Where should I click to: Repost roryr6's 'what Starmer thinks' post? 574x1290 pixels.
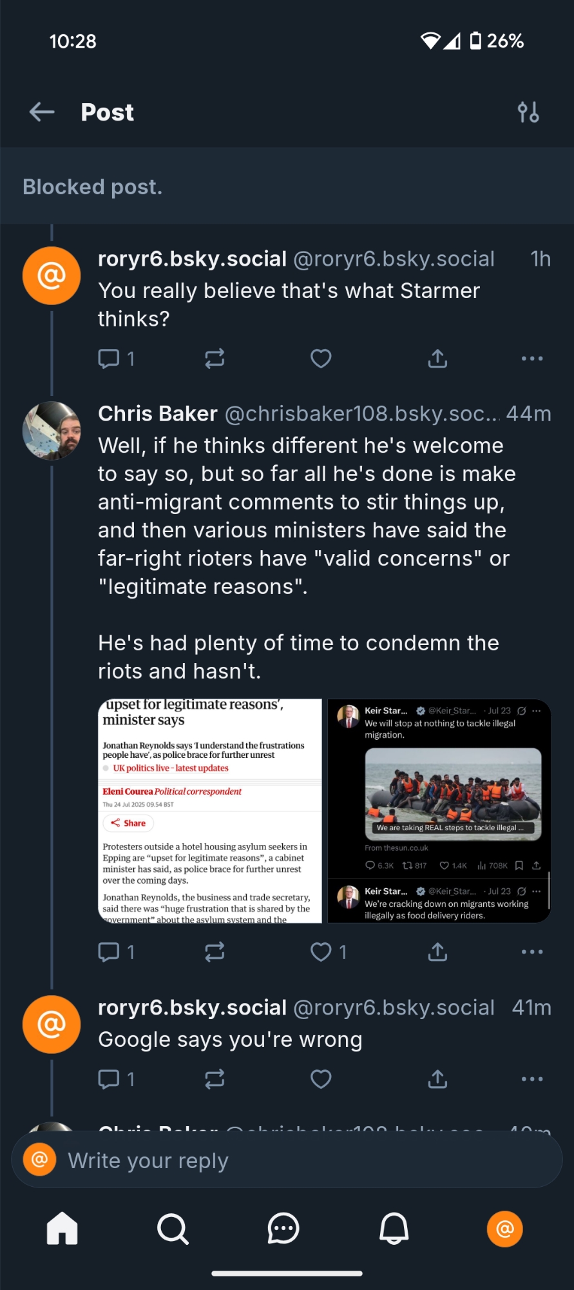pos(215,359)
